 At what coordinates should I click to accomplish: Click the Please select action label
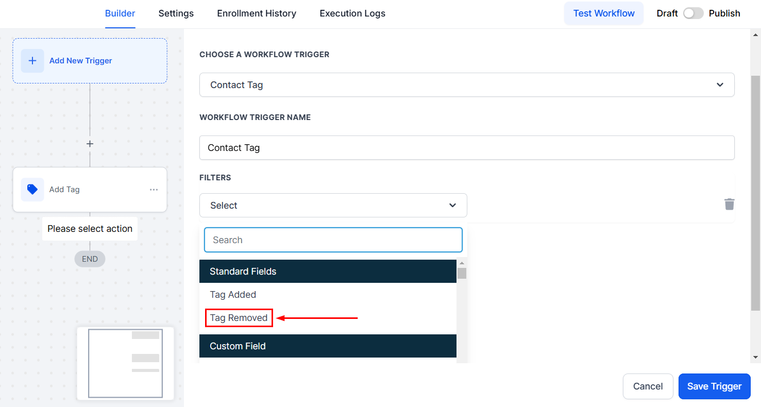(90, 229)
